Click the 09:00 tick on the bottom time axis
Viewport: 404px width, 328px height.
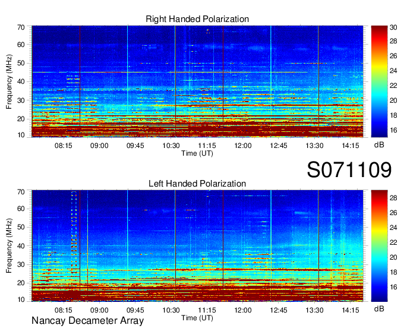coord(99,310)
